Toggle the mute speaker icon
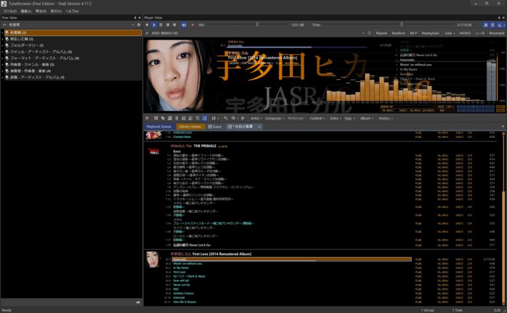The height and width of the screenshot is (313, 507). [x=184, y=24]
